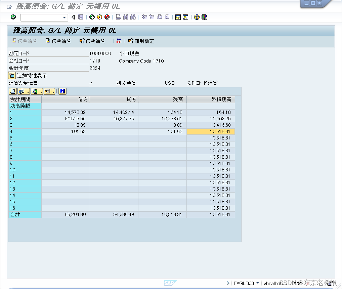Click the 勘定コード value 10010000
Screen dimensions: 342x289
pyautogui.click(x=100, y=53)
